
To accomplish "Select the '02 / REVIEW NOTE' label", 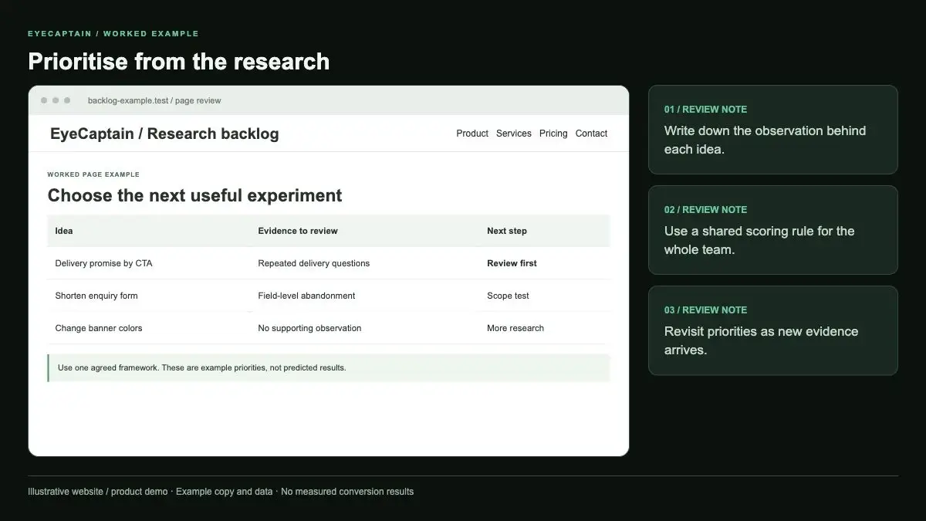I will click(x=705, y=210).
